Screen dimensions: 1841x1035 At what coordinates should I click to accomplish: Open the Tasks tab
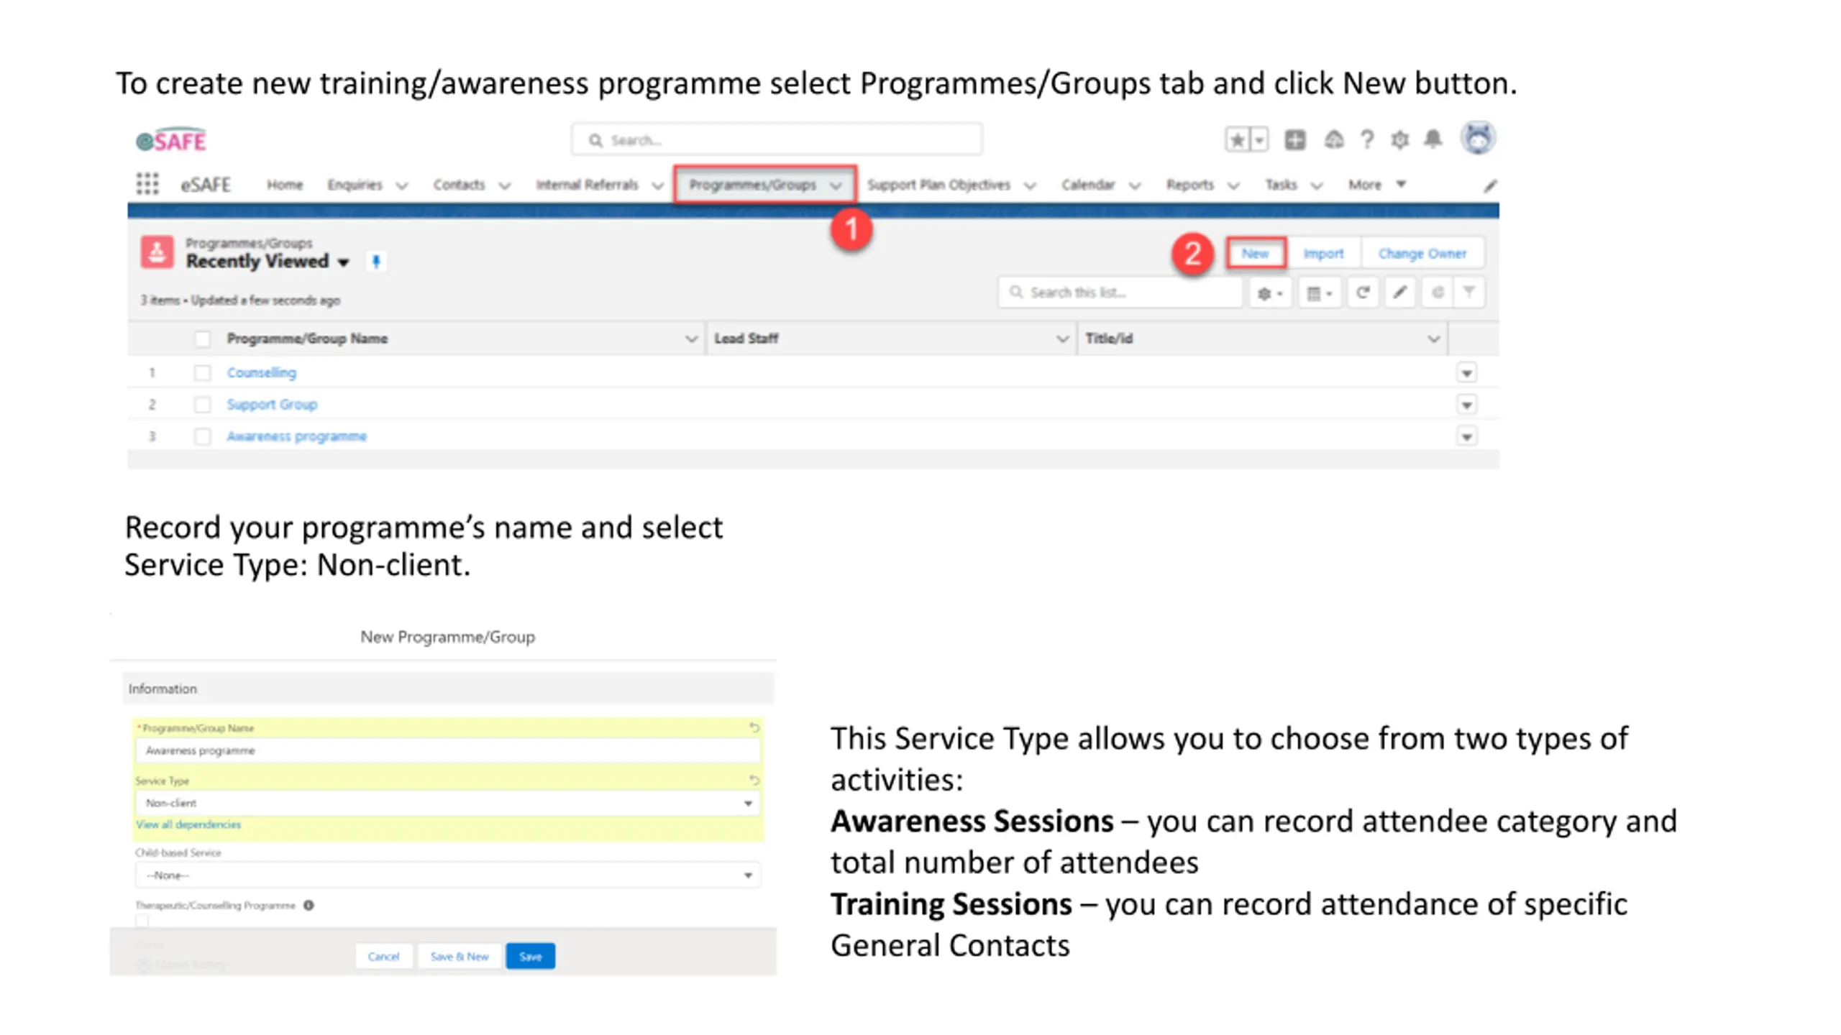(x=1281, y=185)
